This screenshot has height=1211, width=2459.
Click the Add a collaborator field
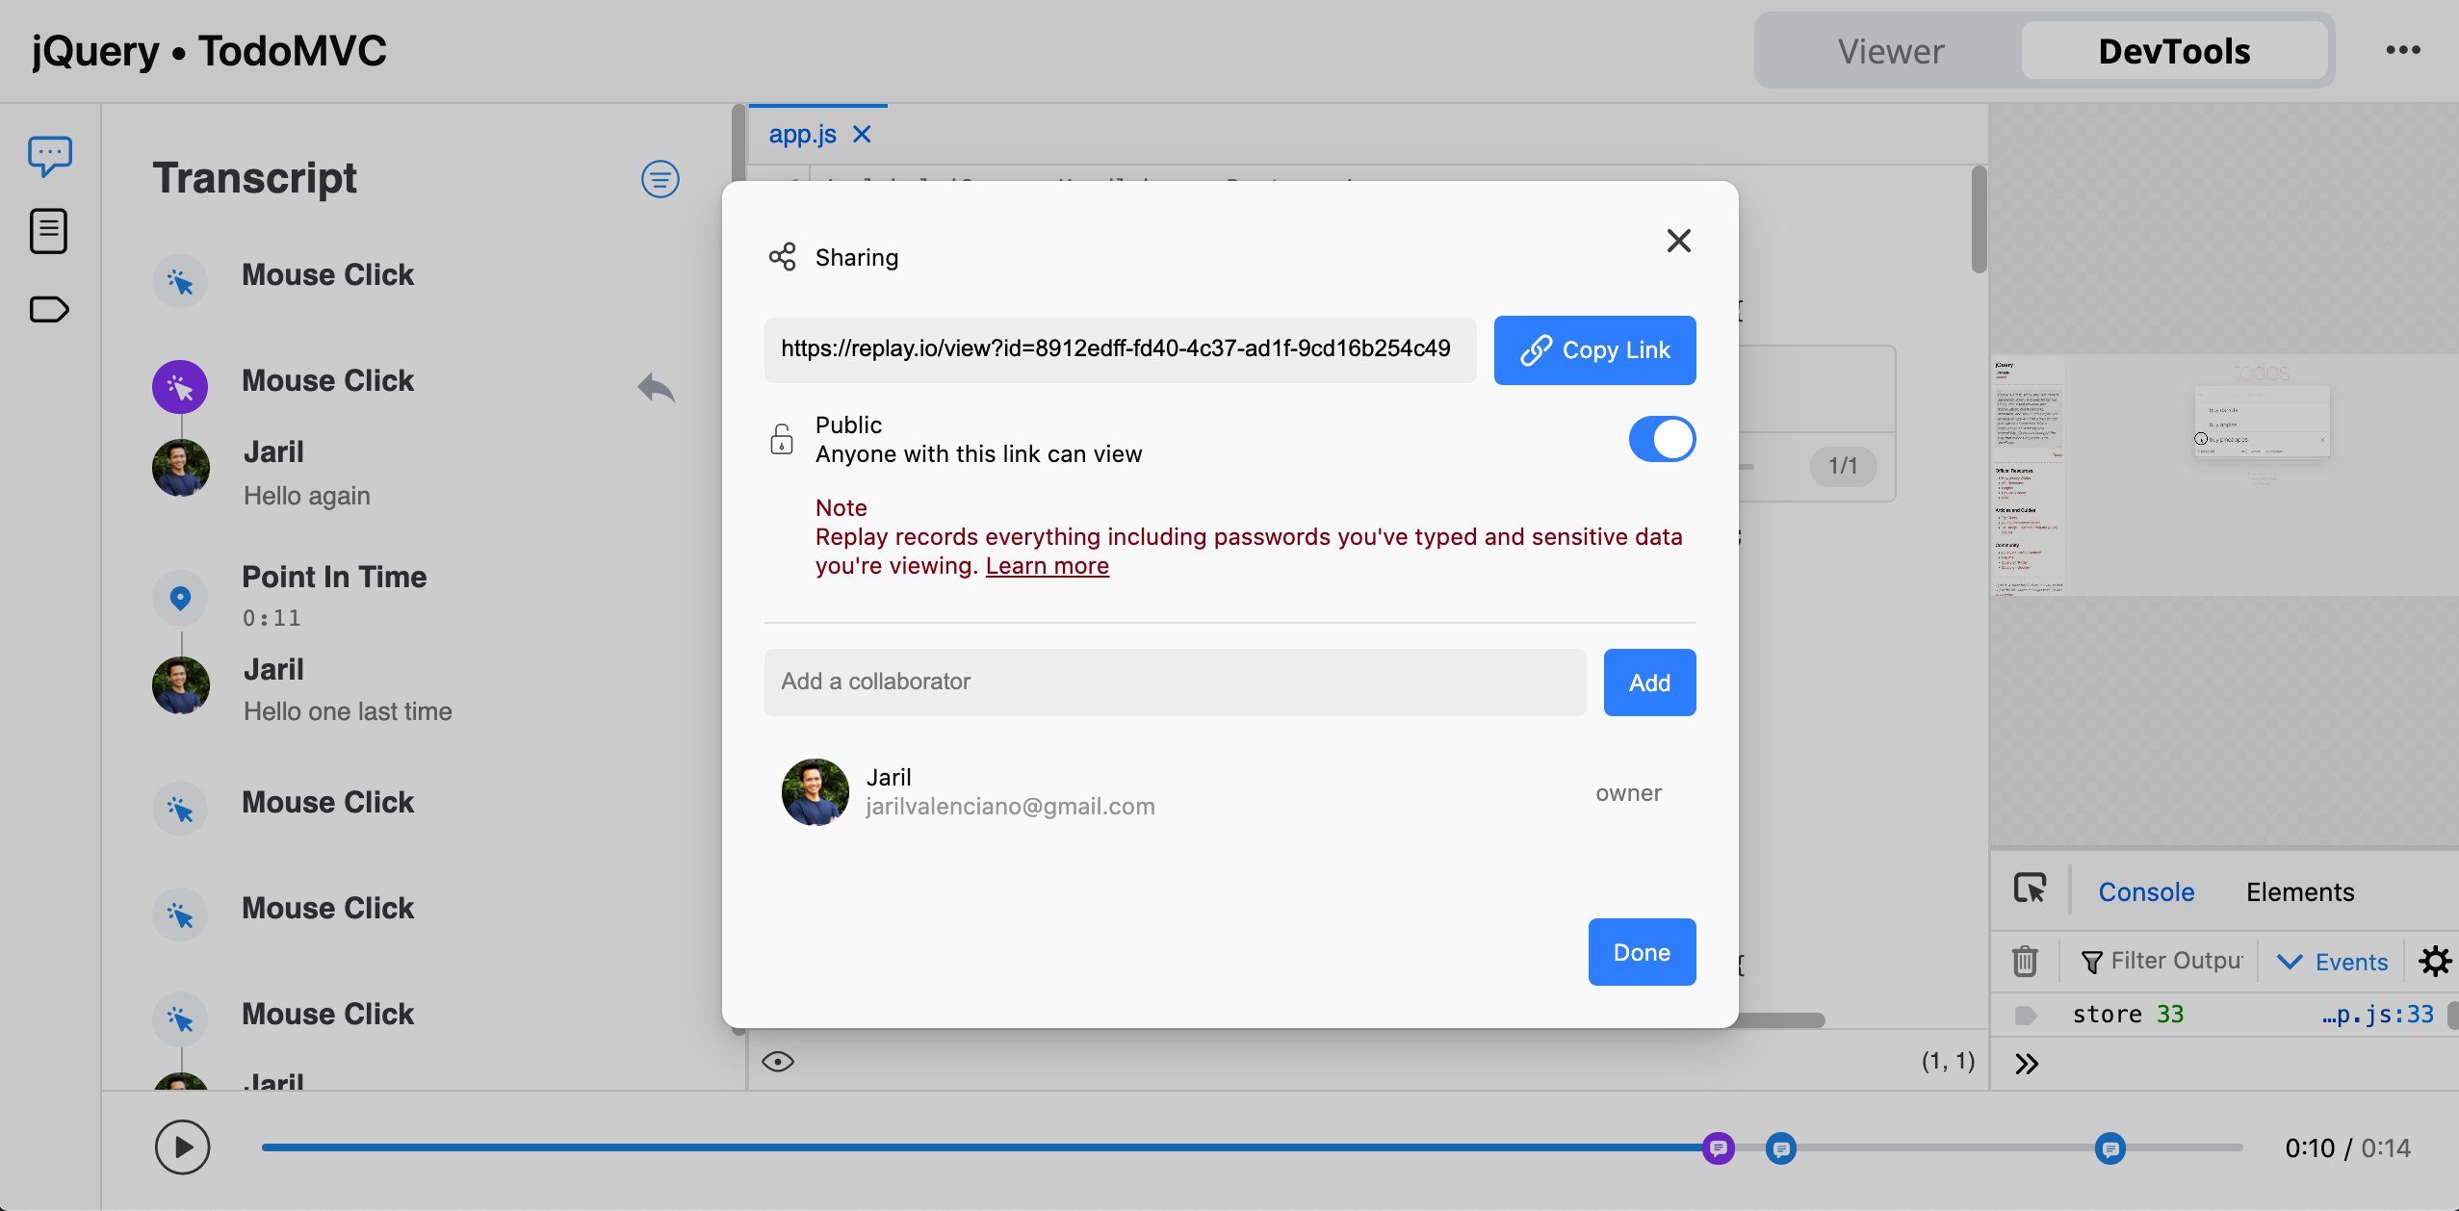pos(1175,683)
